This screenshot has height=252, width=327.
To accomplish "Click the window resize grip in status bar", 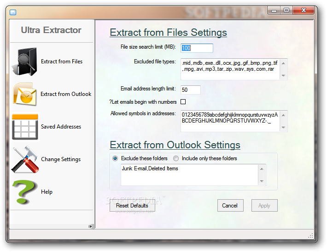I will click(310, 235).
